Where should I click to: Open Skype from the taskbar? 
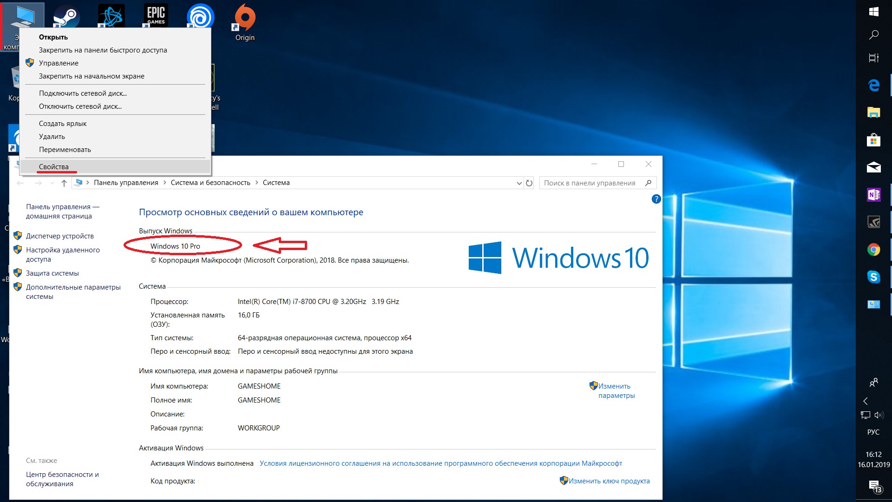(x=873, y=277)
